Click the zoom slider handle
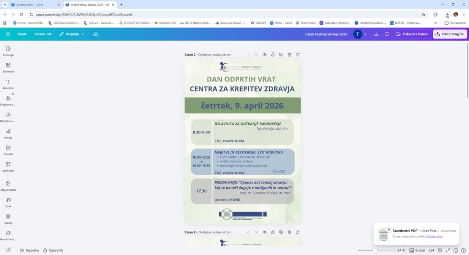Screen dimensions: 469x255 pos(375,250)
